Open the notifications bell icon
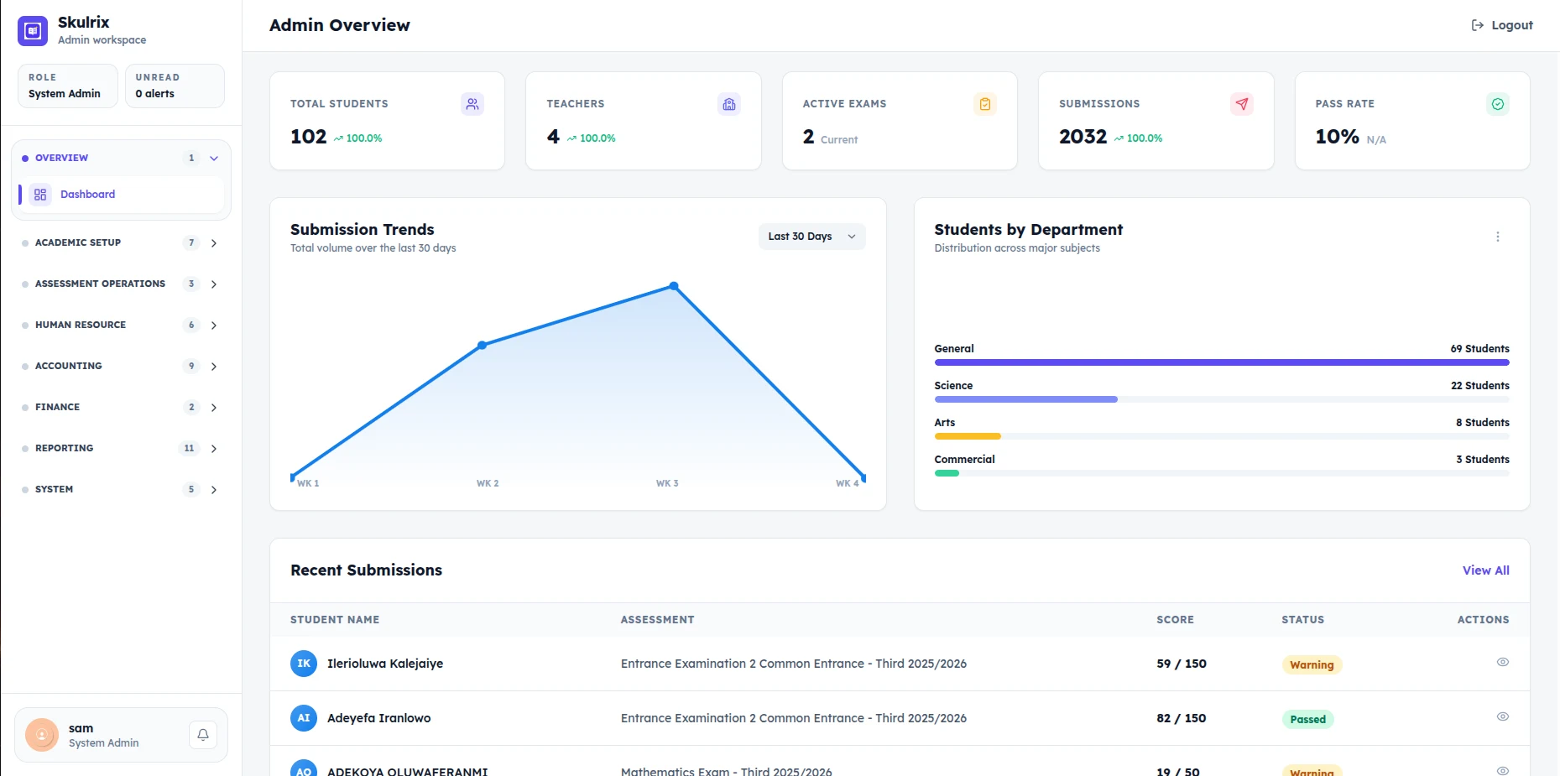Viewport: 1560px width, 776px height. tap(203, 735)
